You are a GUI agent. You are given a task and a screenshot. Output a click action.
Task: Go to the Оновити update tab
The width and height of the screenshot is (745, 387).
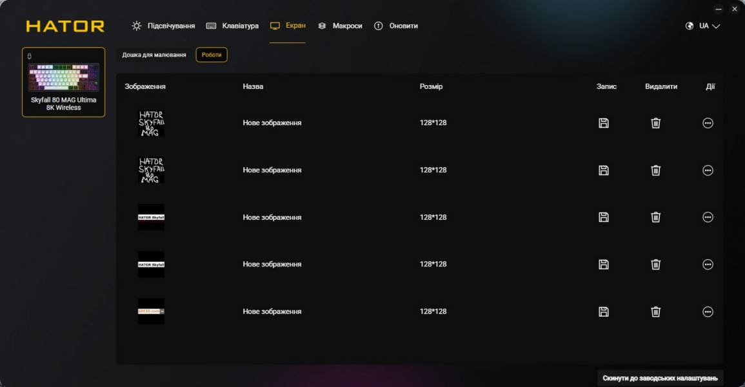(x=396, y=26)
